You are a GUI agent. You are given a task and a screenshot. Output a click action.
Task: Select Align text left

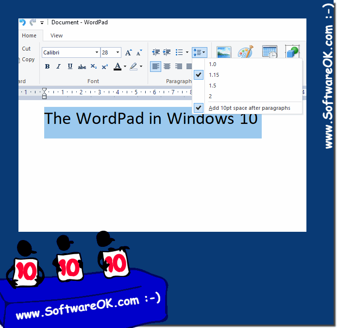click(x=155, y=67)
